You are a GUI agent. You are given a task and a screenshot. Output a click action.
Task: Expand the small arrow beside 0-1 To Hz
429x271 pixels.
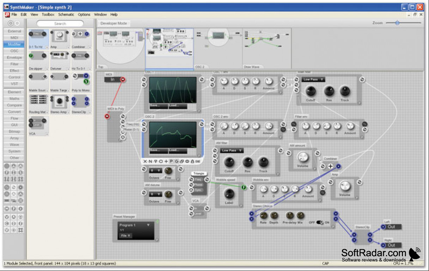point(47,47)
